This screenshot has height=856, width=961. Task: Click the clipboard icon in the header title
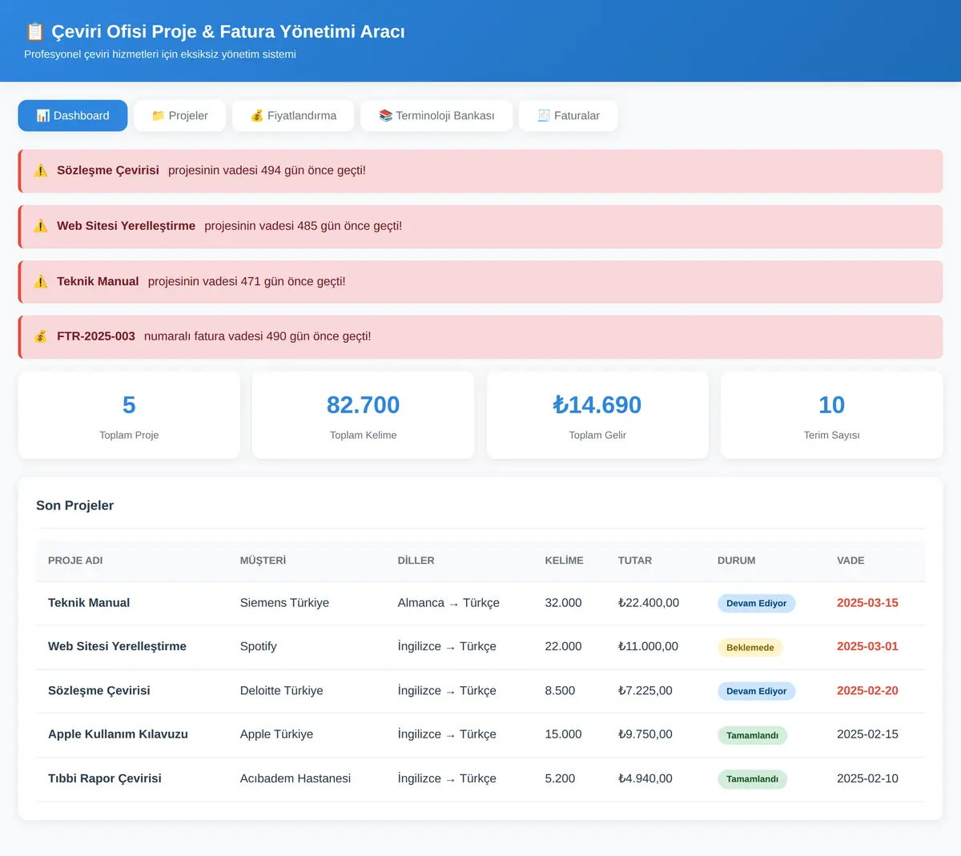coord(34,31)
